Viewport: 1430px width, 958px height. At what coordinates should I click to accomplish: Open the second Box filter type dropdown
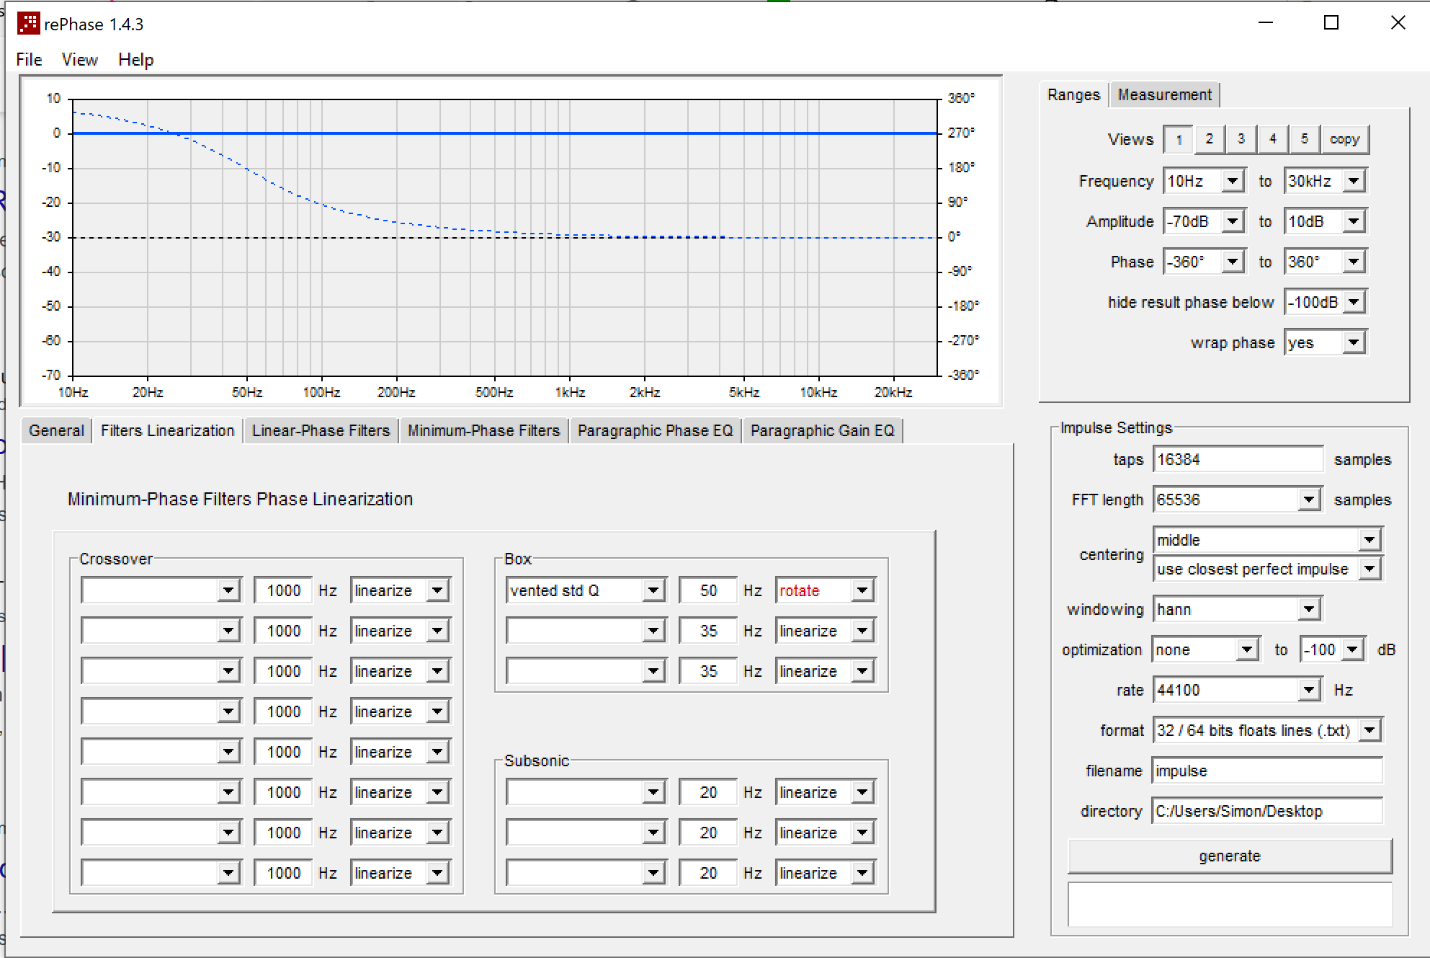[586, 631]
